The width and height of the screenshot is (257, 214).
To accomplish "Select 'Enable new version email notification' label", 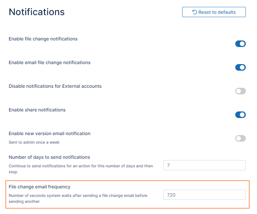I will (x=49, y=133).
